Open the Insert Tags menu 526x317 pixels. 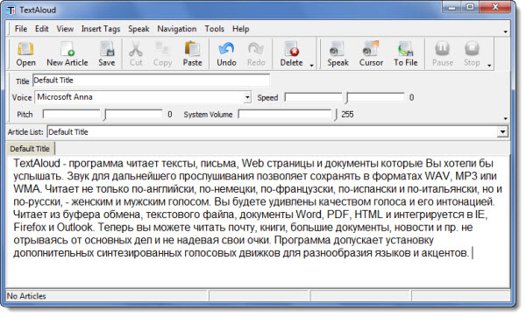tap(101, 29)
